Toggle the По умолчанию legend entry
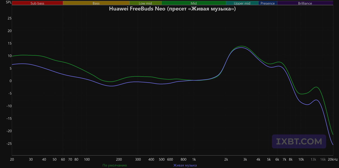This screenshot has height=168, width=339. 115,165
